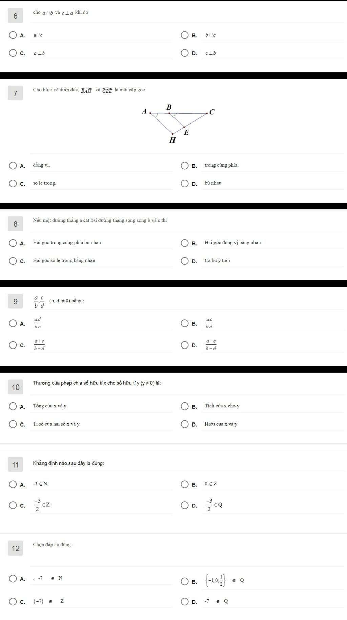
Task: Pick "0 ∉ Z" option in question 11
Action: click(185, 484)
